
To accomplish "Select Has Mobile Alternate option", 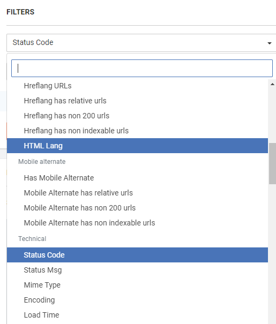I will pyautogui.click(x=137, y=178).
